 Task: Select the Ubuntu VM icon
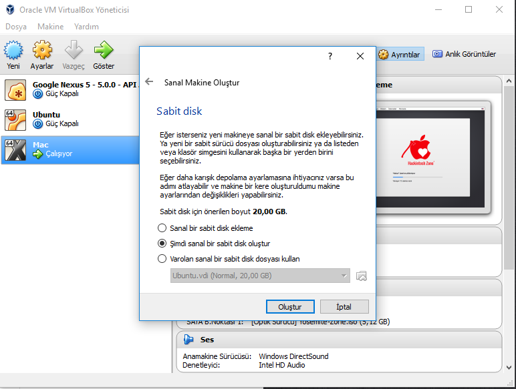[15, 120]
